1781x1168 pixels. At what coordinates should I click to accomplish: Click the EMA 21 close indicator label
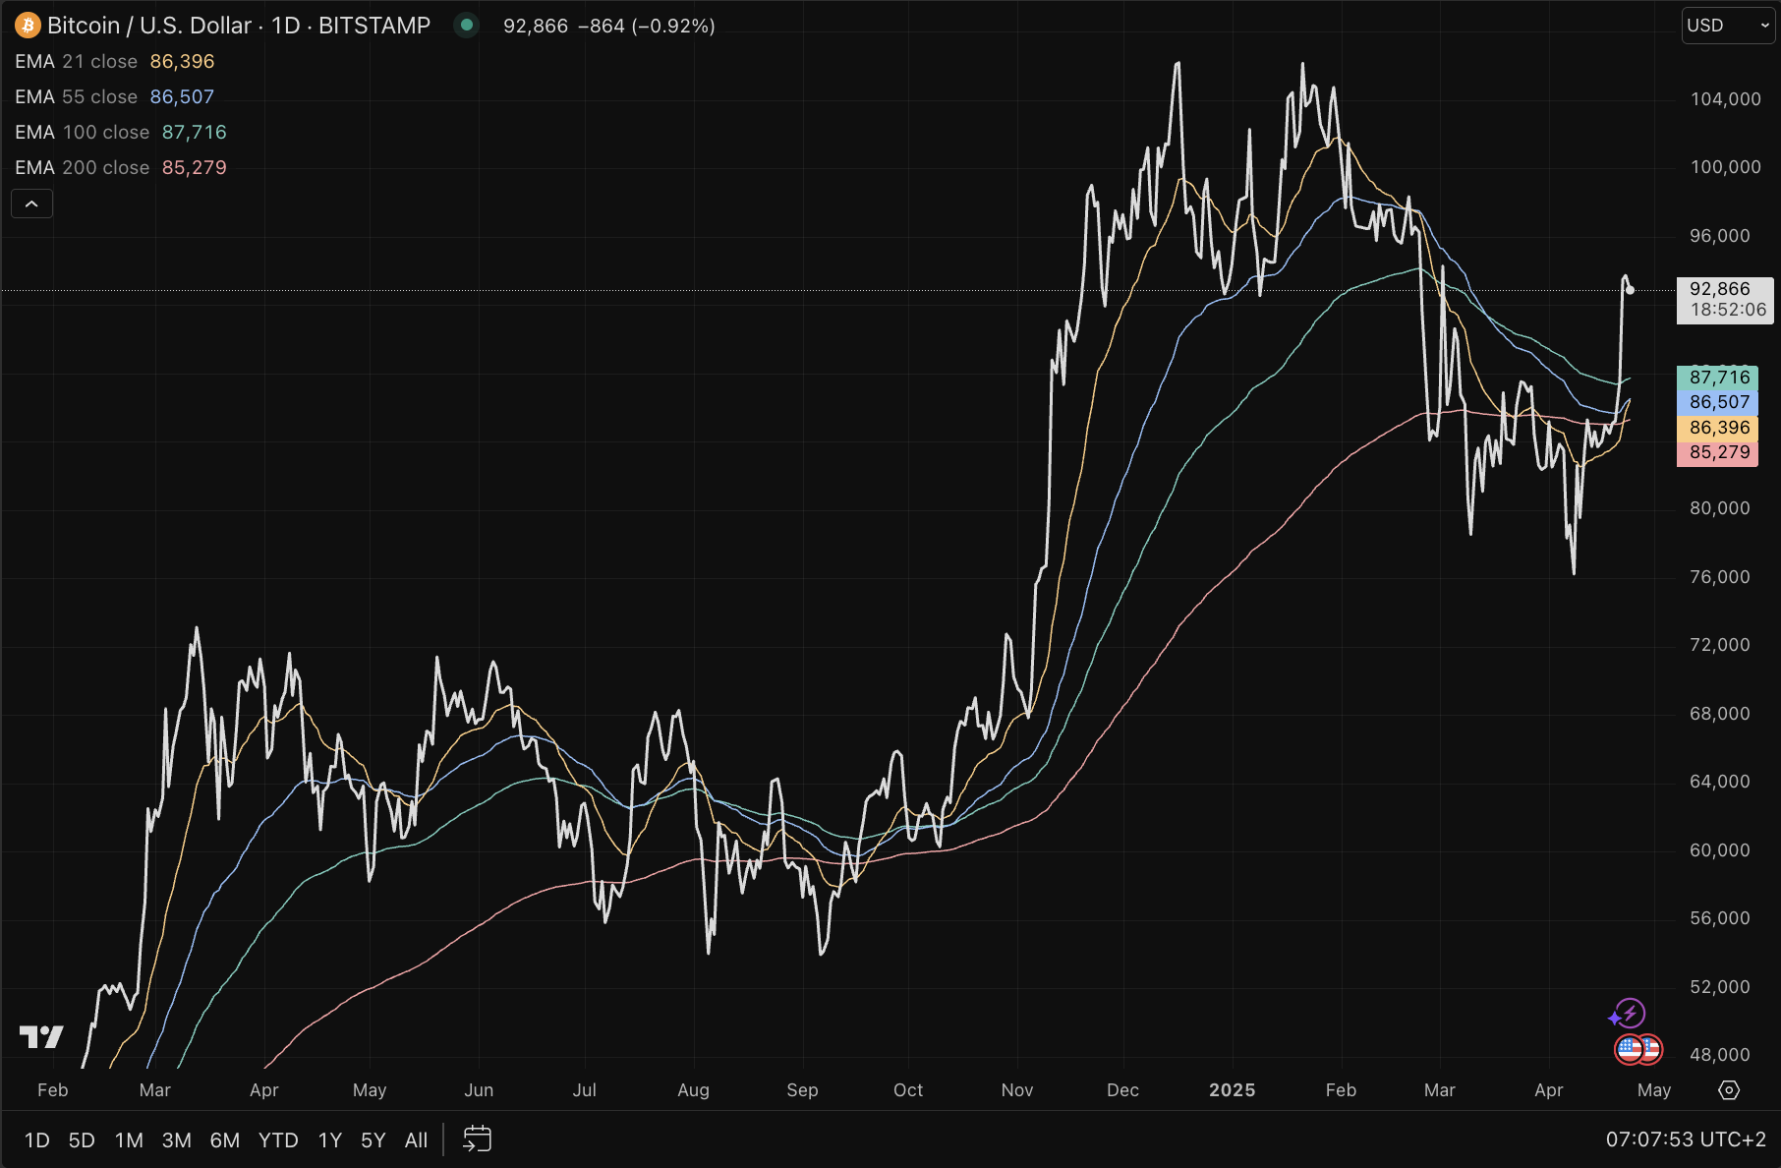pyautogui.click(x=77, y=61)
